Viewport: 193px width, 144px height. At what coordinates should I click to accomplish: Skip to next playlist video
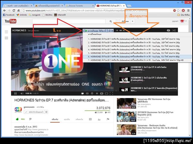(x=124, y=30)
